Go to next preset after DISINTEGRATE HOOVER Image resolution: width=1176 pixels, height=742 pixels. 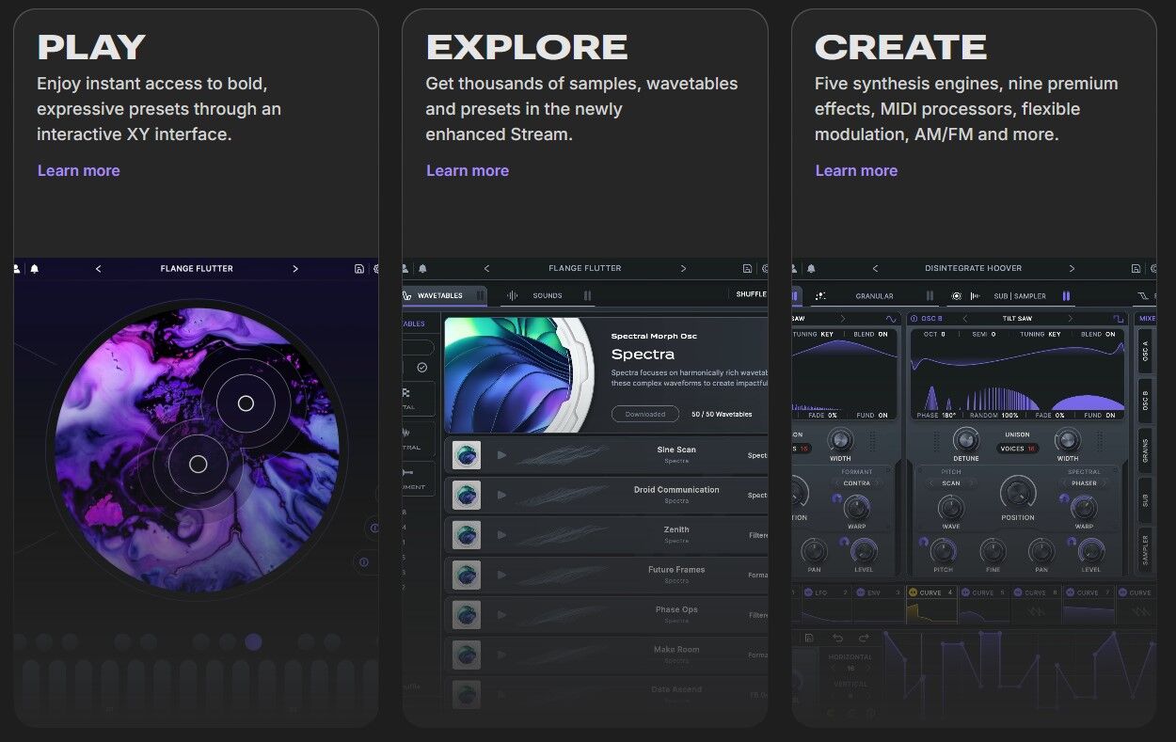point(1072,269)
